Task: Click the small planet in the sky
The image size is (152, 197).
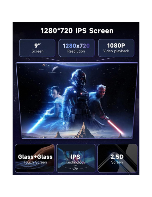Action: click(56, 69)
